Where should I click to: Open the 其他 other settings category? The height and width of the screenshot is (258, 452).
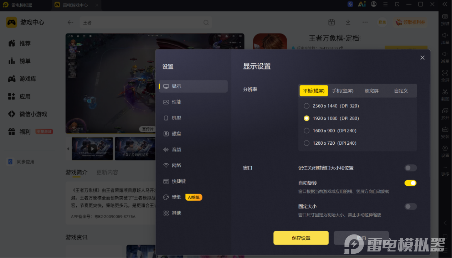point(193,213)
